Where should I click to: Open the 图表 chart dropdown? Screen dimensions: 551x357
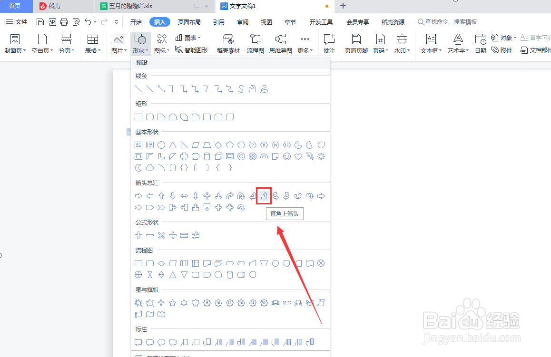coord(190,38)
